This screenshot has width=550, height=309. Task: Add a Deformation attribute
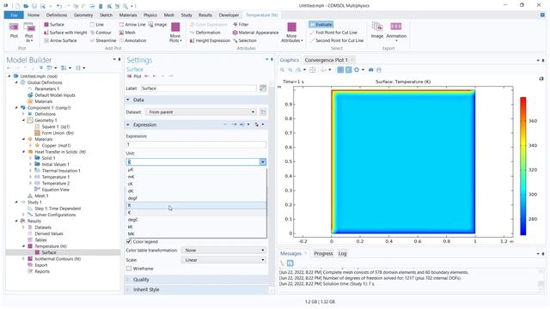(205, 33)
